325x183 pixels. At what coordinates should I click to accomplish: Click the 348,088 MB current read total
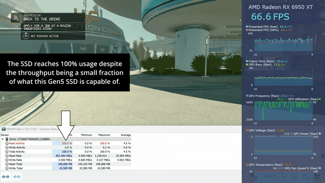click(65, 164)
